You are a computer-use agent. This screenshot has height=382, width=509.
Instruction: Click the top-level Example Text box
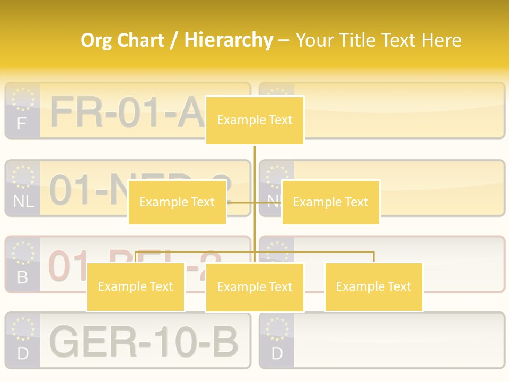click(x=254, y=120)
